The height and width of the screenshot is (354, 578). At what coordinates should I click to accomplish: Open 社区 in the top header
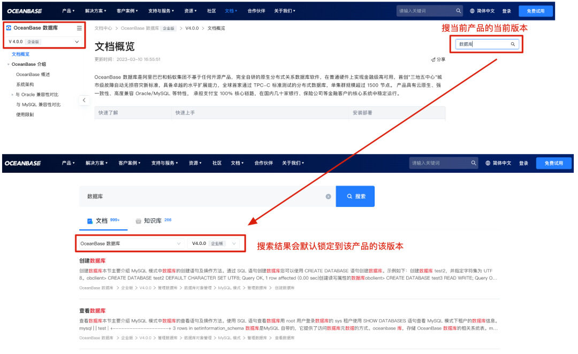[211, 11]
